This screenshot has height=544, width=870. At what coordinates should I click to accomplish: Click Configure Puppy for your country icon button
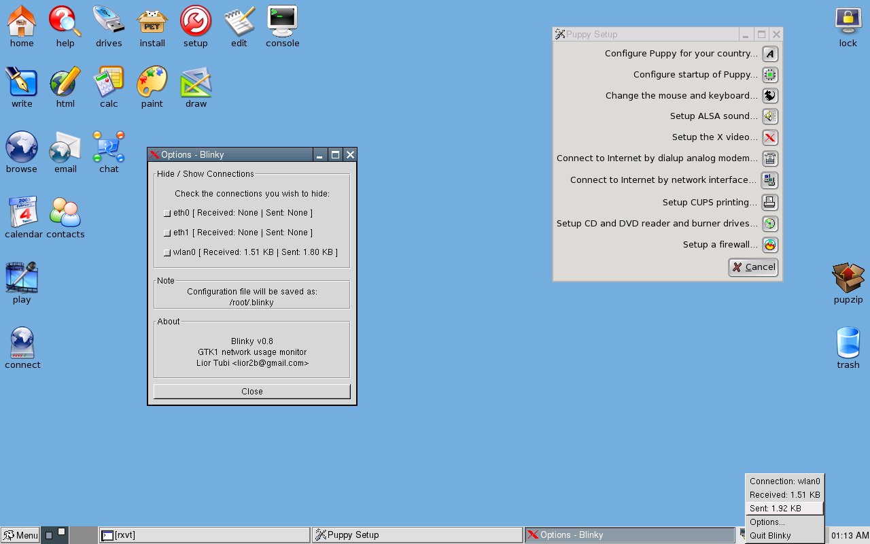[770, 54]
